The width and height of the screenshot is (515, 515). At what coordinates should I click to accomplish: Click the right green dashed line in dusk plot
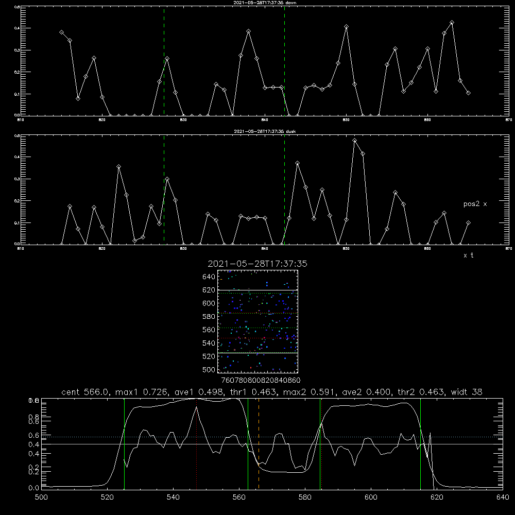[x=284, y=190]
